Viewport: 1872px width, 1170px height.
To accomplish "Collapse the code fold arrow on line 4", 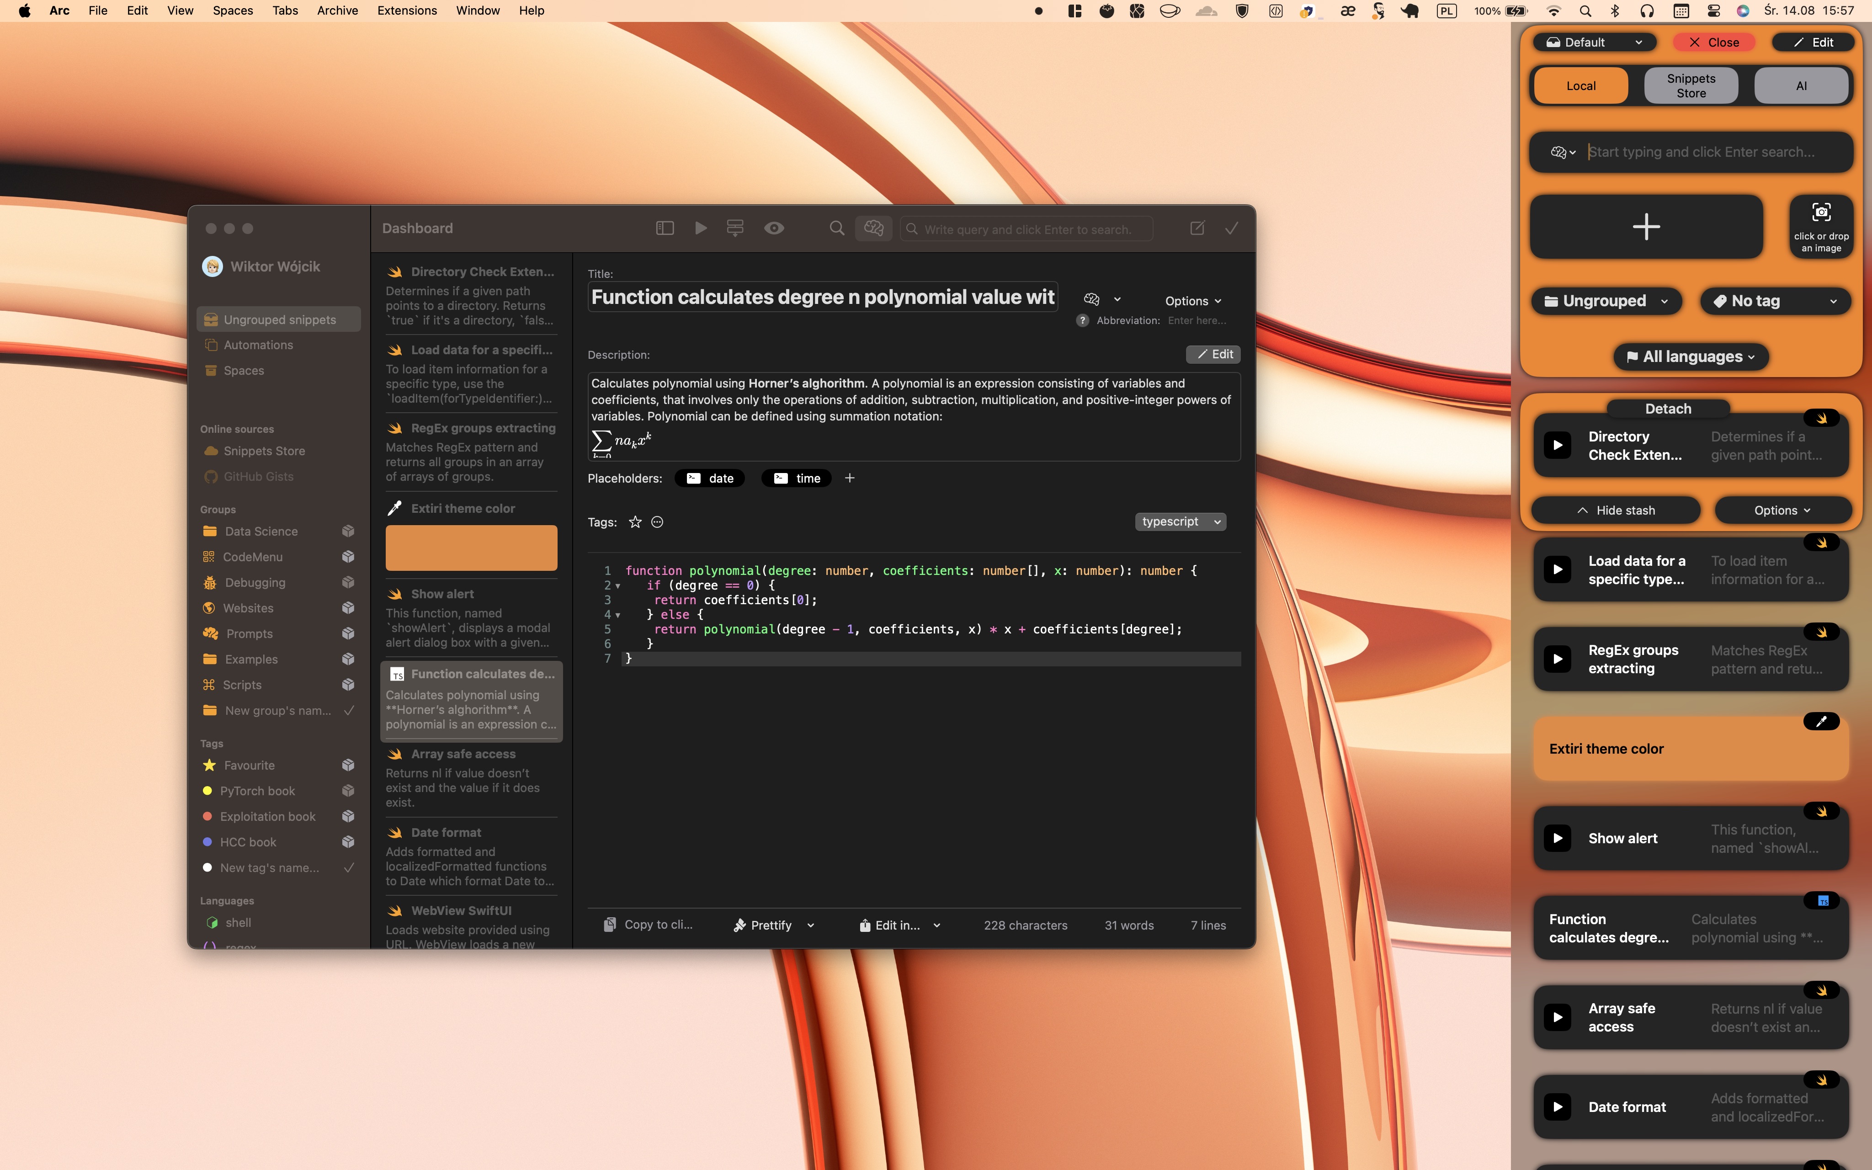I will 617,616.
